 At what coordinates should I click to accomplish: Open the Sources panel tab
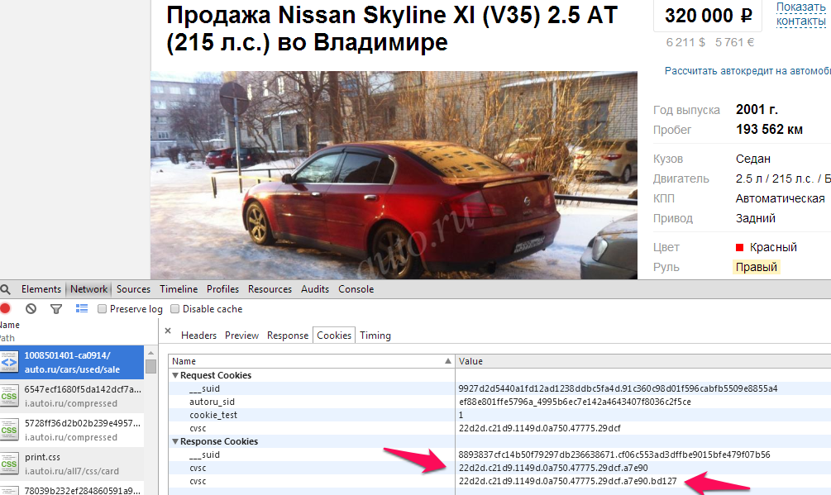(134, 289)
